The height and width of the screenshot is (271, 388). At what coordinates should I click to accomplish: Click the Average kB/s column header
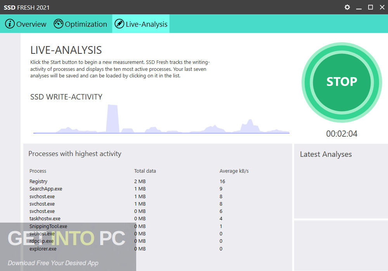[234, 171]
